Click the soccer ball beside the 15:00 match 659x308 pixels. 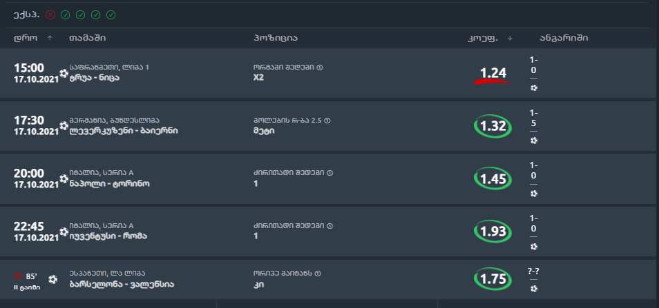[x=64, y=72]
